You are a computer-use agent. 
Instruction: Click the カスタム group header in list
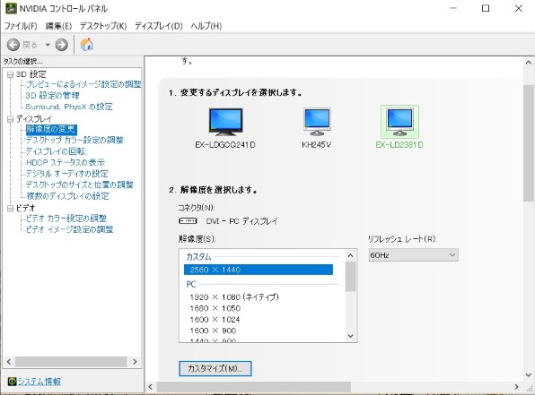tap(198, 257)
